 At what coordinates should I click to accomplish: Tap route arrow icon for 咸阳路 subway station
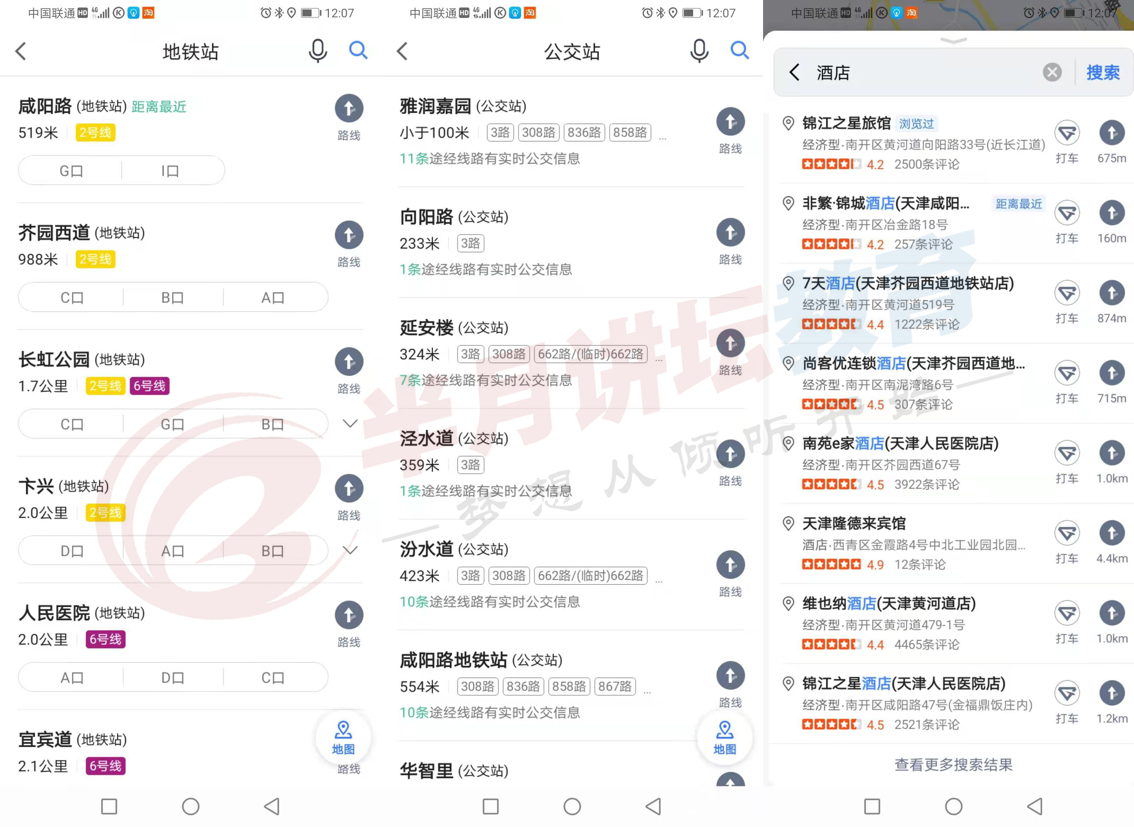point(349,108)
